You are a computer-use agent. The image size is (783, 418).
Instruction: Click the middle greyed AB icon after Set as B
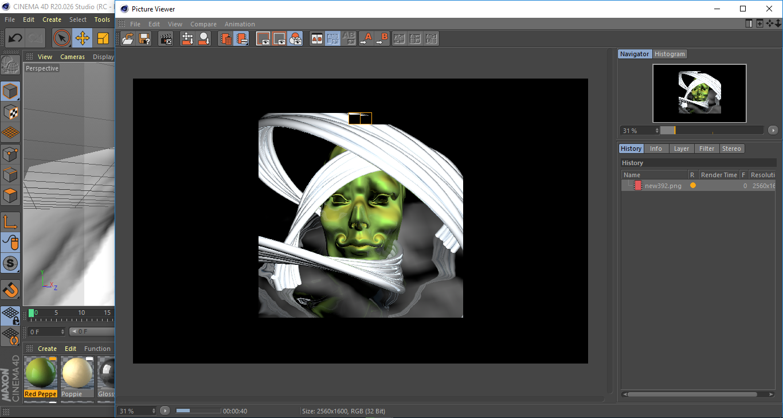(416, 39)
